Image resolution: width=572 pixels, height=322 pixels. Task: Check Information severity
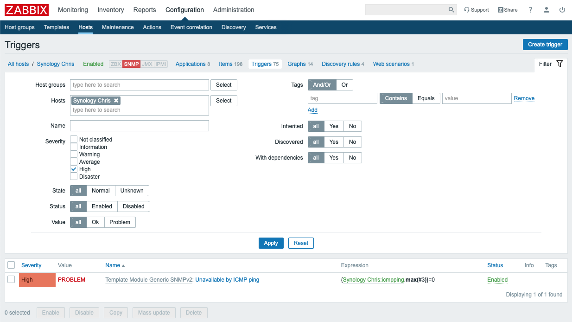tap(74, 147)
